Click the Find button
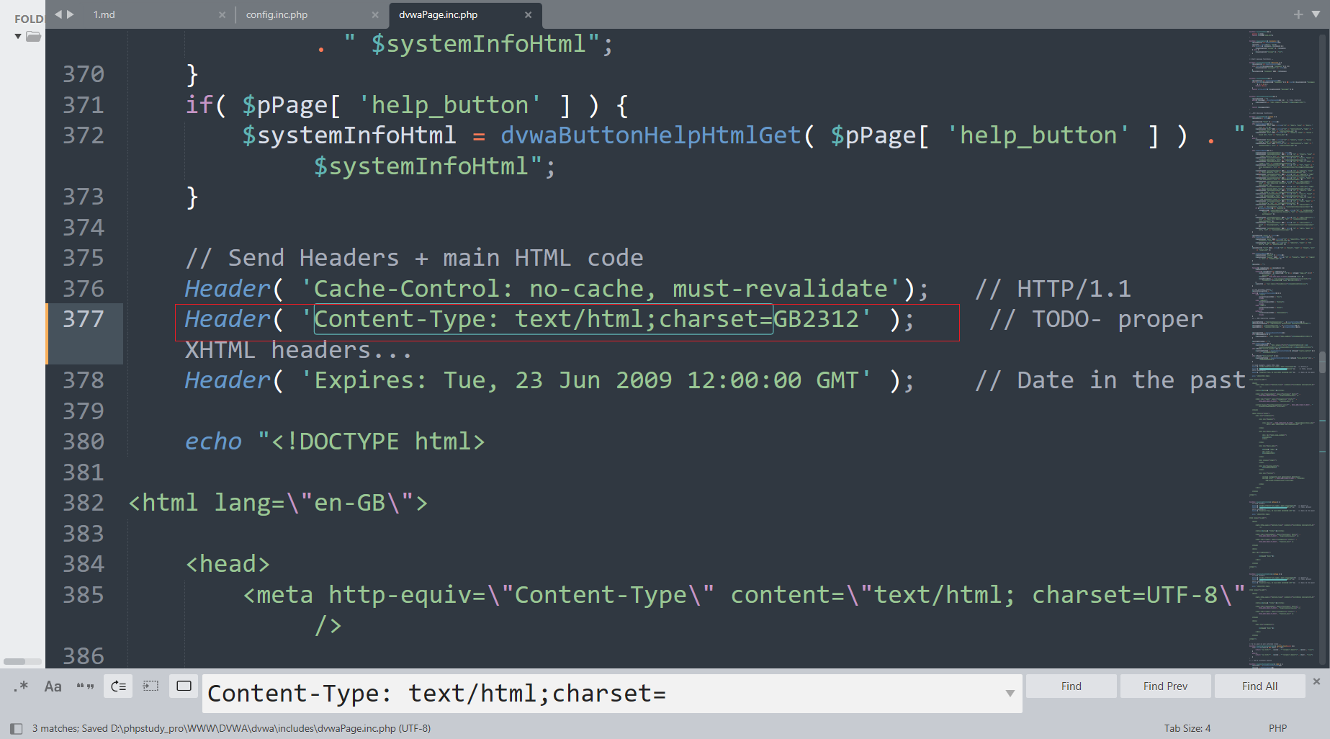1330x739 pixels. click(x=1071, y=686)
